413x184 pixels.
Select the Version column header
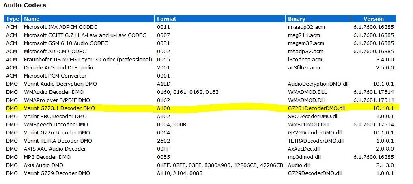[374, 19]
